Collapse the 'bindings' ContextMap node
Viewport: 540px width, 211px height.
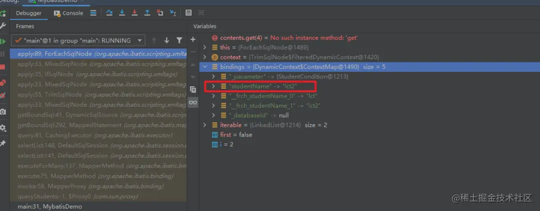point(204,67)
